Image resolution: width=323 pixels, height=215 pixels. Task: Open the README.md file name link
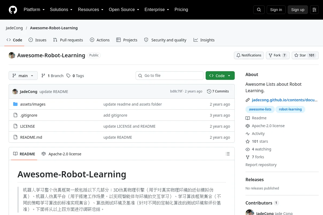pyautogui.click(x=31, y=137)
